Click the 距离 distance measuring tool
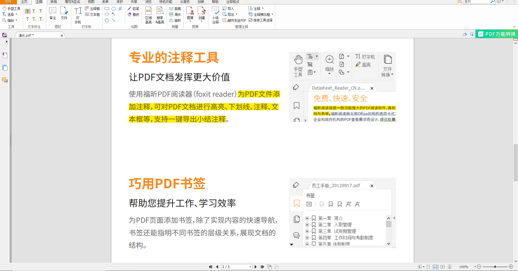The width and height of the screenshot is (518, 271). (175, 8)
